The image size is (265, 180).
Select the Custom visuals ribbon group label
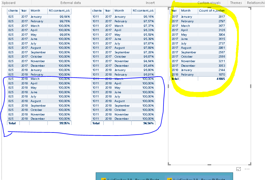tap(209, 3)
